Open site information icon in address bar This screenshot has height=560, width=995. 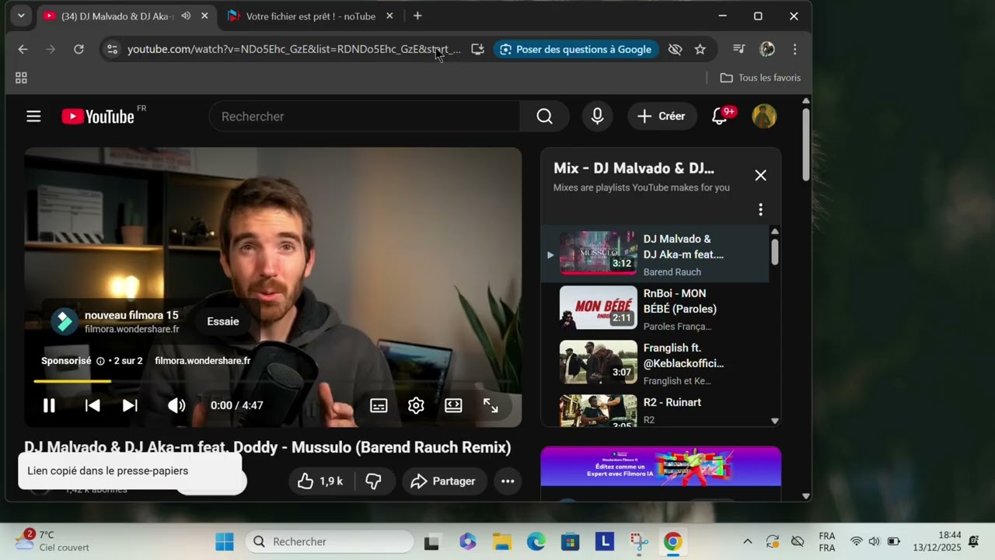coord(112,49)
